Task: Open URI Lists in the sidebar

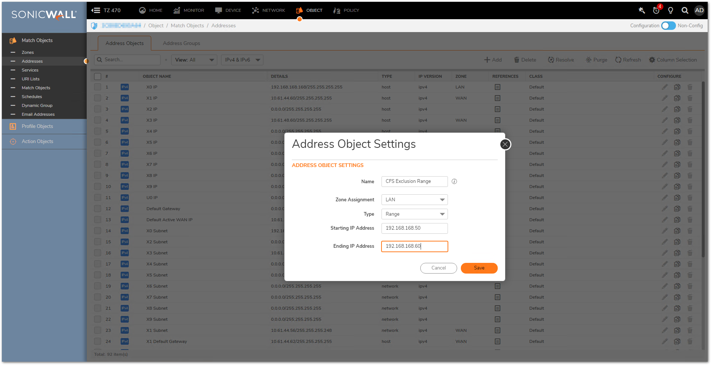Action: (x=30, y=79)
